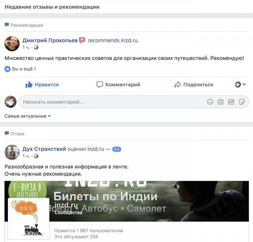Click the emoji smiley icon in comment box
The height and width of the screenshot is (242, 253).
tap(210, 102)
